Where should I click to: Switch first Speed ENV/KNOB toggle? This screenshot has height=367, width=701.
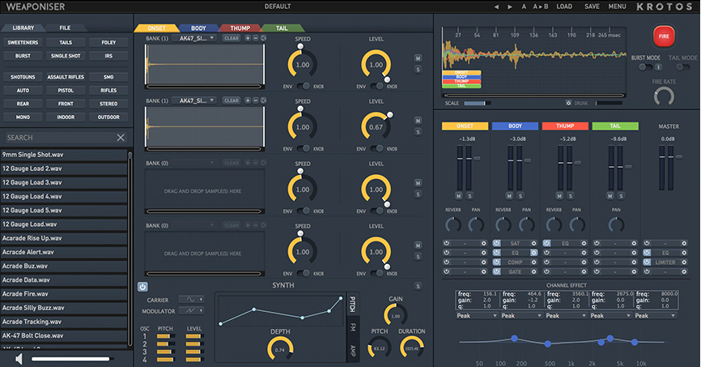pyautogui.click(x=302, y=86)
